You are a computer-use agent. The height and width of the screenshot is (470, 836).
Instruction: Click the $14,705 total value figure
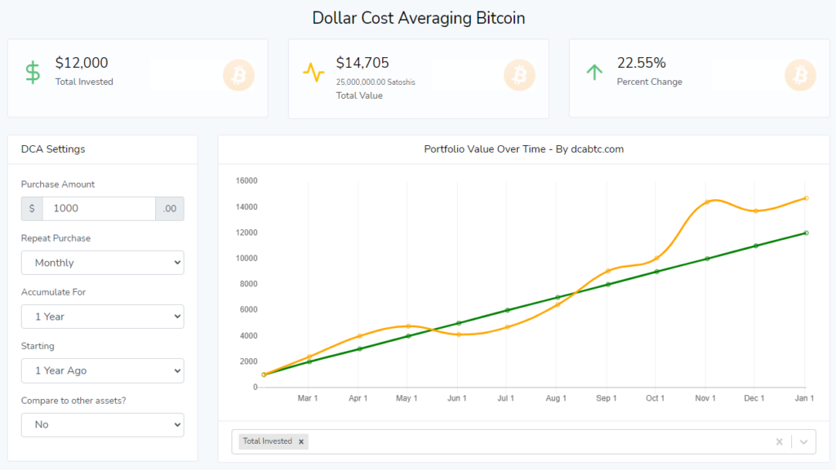[362, 63]
